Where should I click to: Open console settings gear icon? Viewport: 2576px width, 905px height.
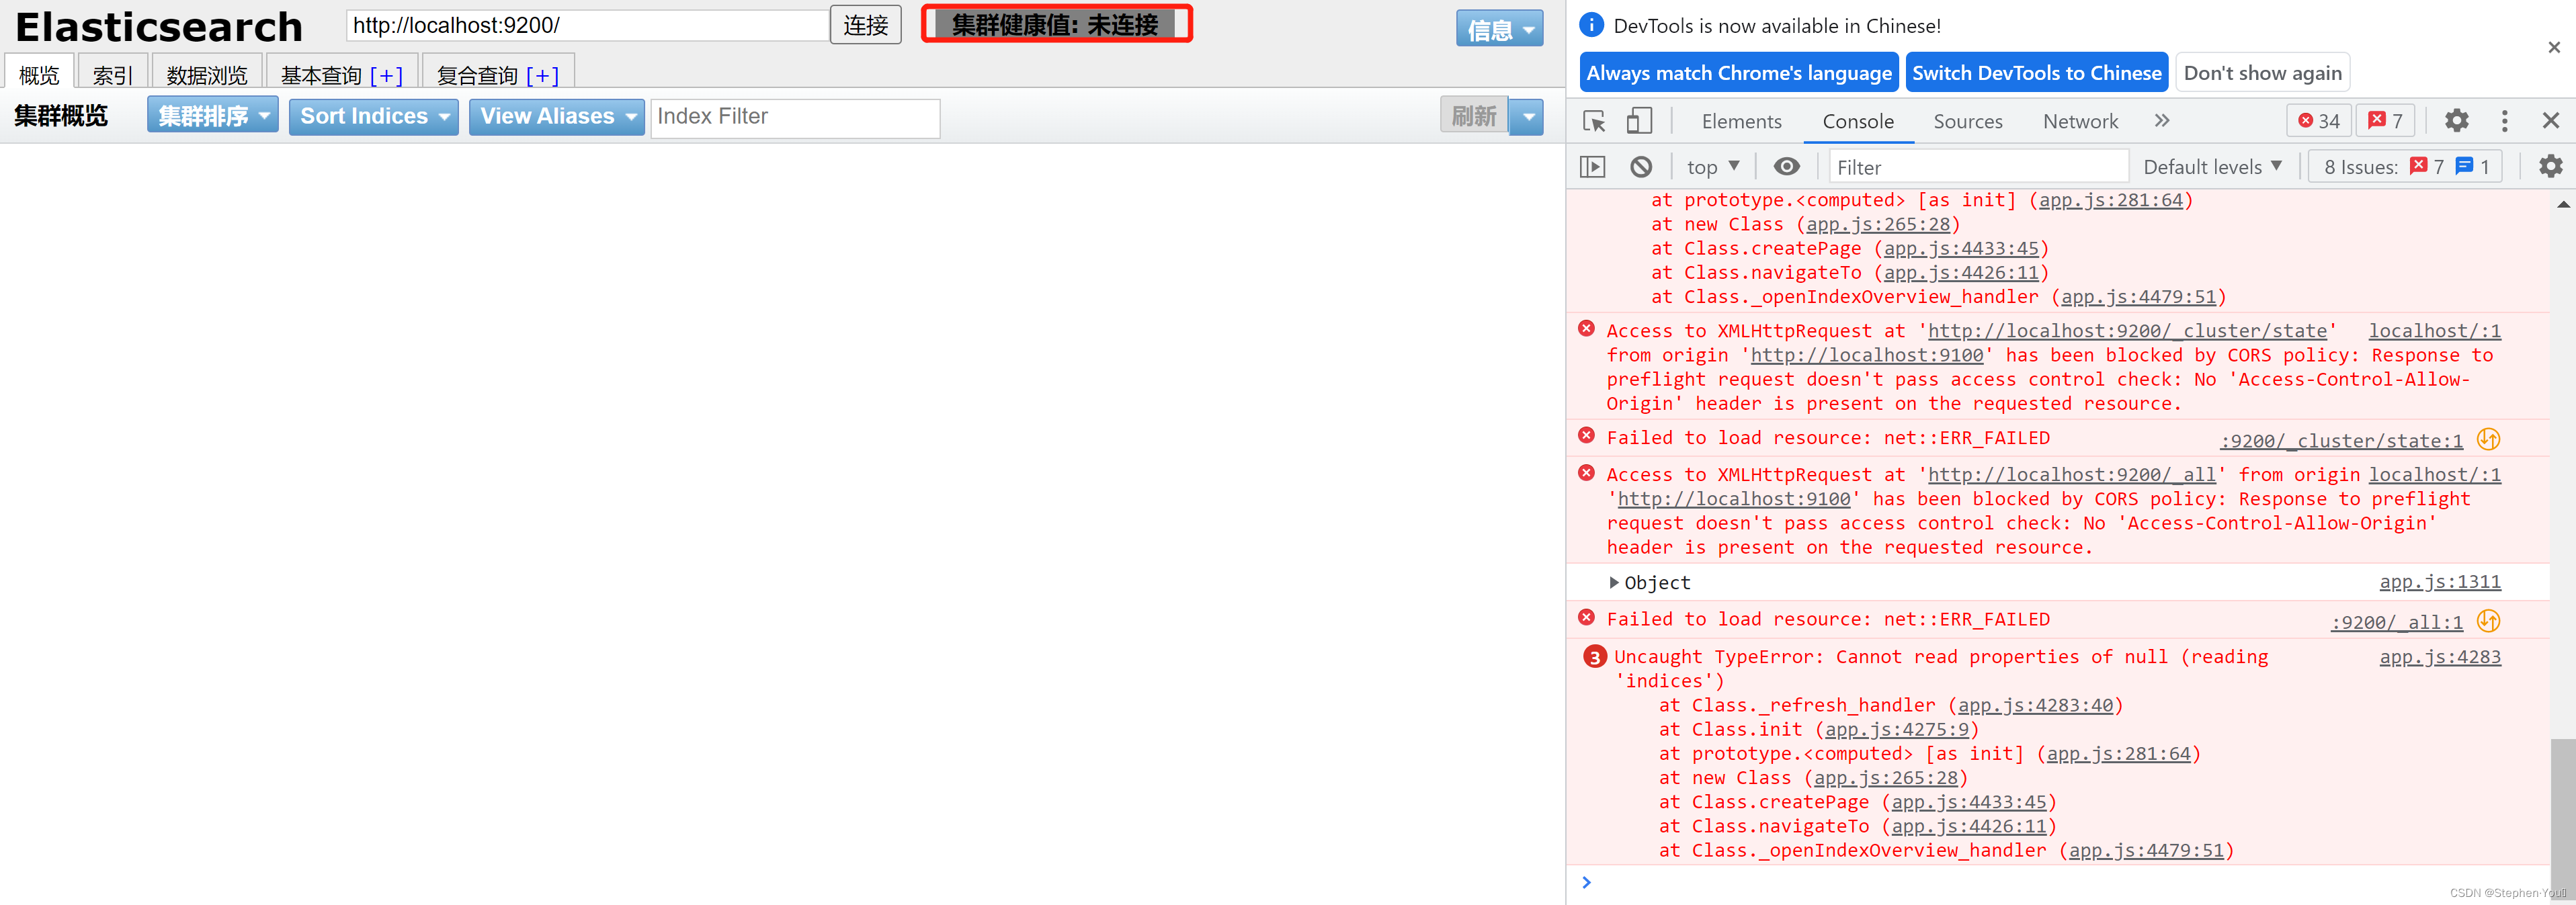pos(2550,167)
